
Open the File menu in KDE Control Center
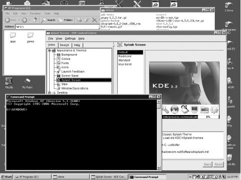51,38
